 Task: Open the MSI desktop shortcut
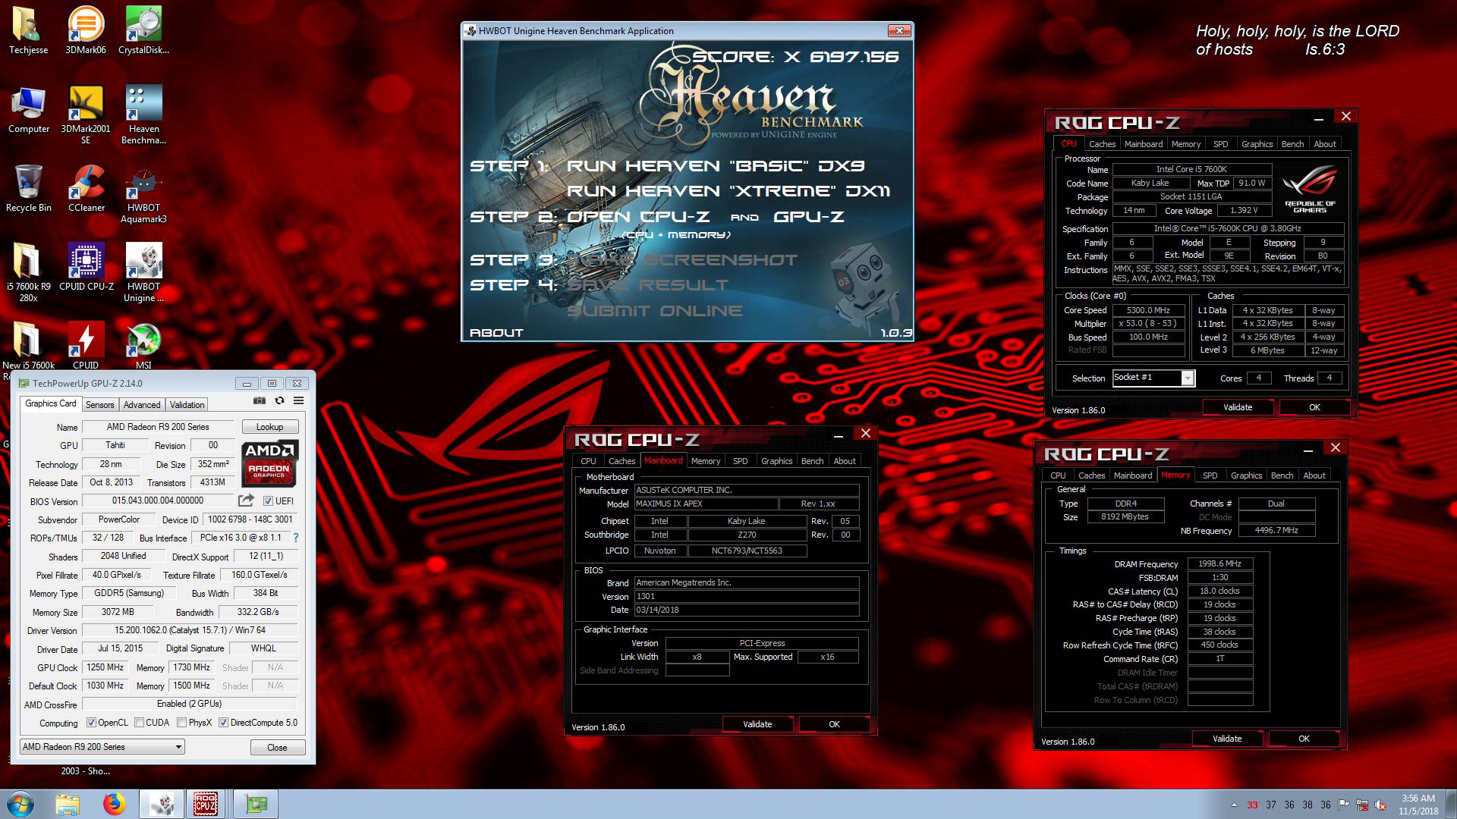[x=143, y=346]
